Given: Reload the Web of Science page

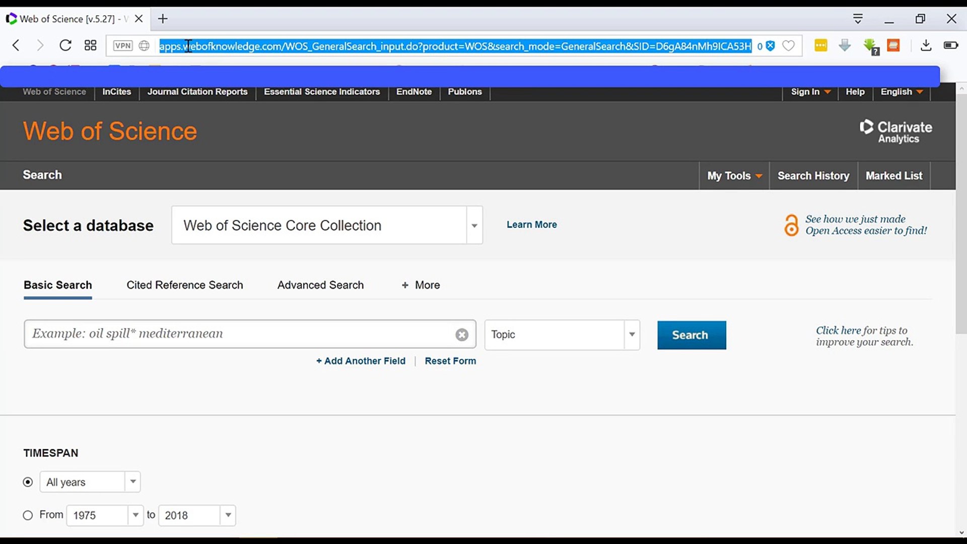Looking at the screenshot, I should pos(65,46).
